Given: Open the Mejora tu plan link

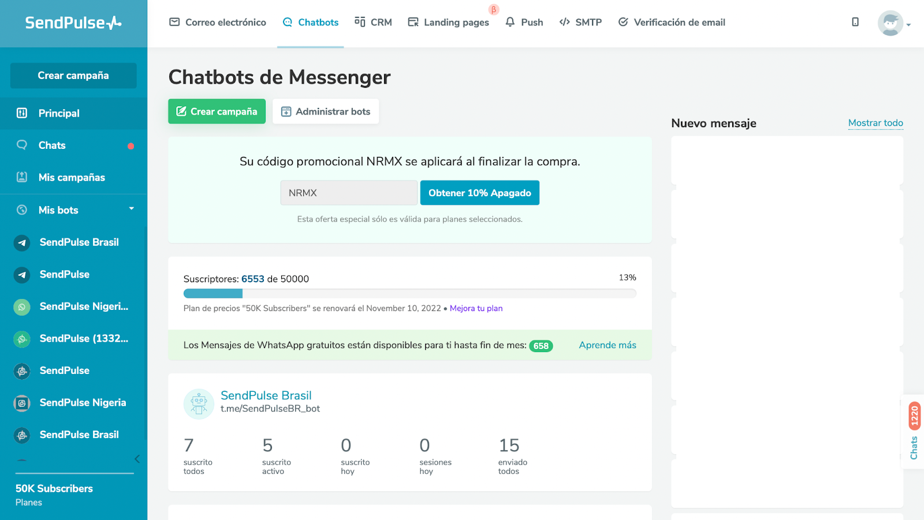Looking at the screenshot, I should click(476, 308).
